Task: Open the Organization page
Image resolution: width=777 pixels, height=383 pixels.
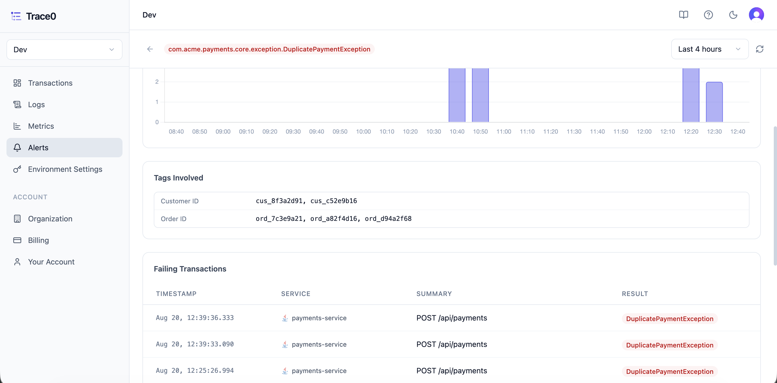Action: (x=64, y=219)
